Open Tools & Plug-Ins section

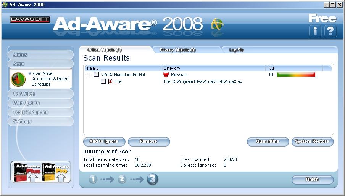(40, 112)
